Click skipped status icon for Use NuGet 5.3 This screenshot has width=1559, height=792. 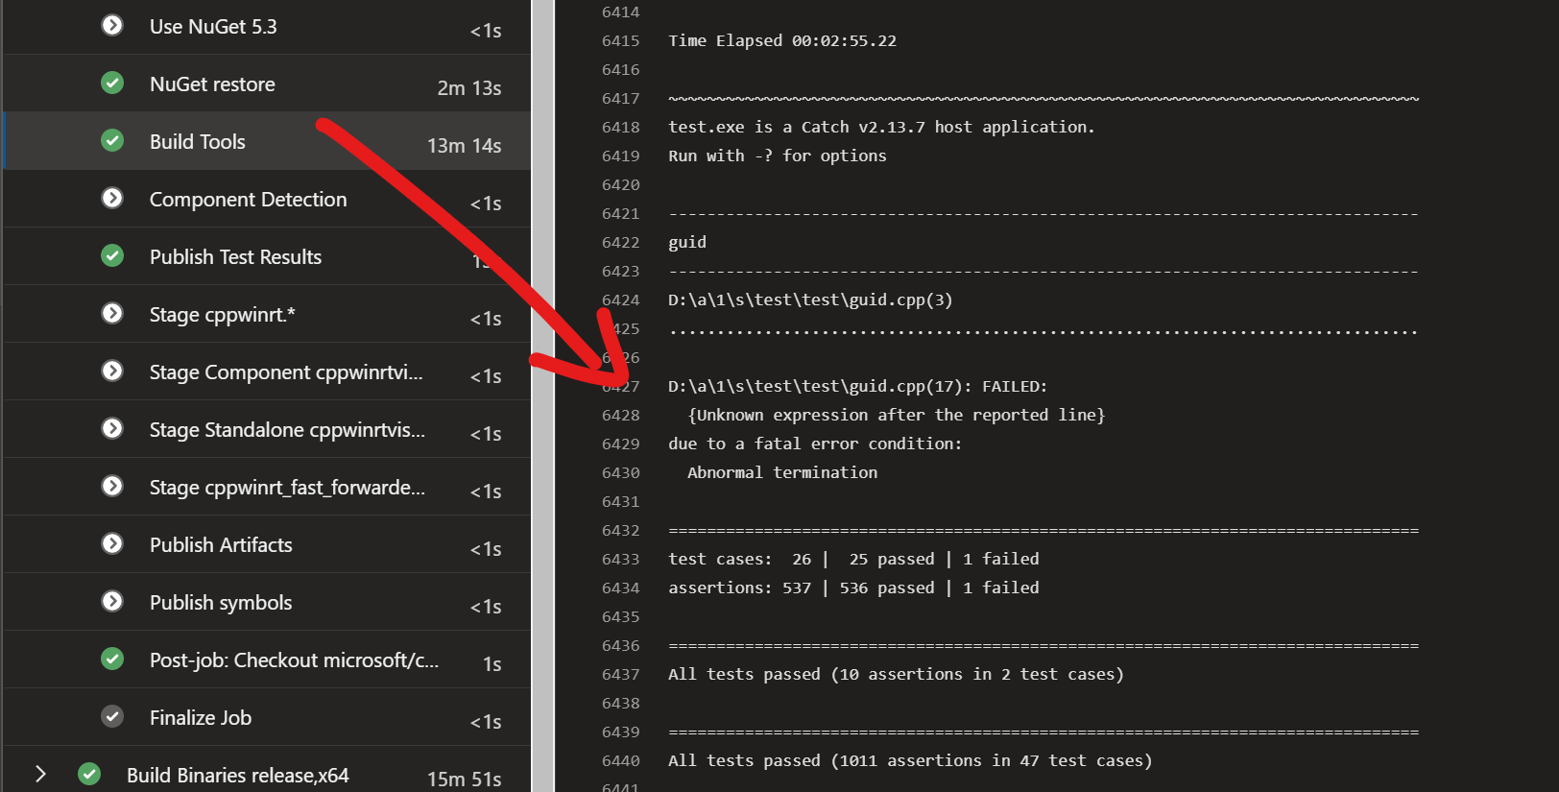(x=112, y=25)
